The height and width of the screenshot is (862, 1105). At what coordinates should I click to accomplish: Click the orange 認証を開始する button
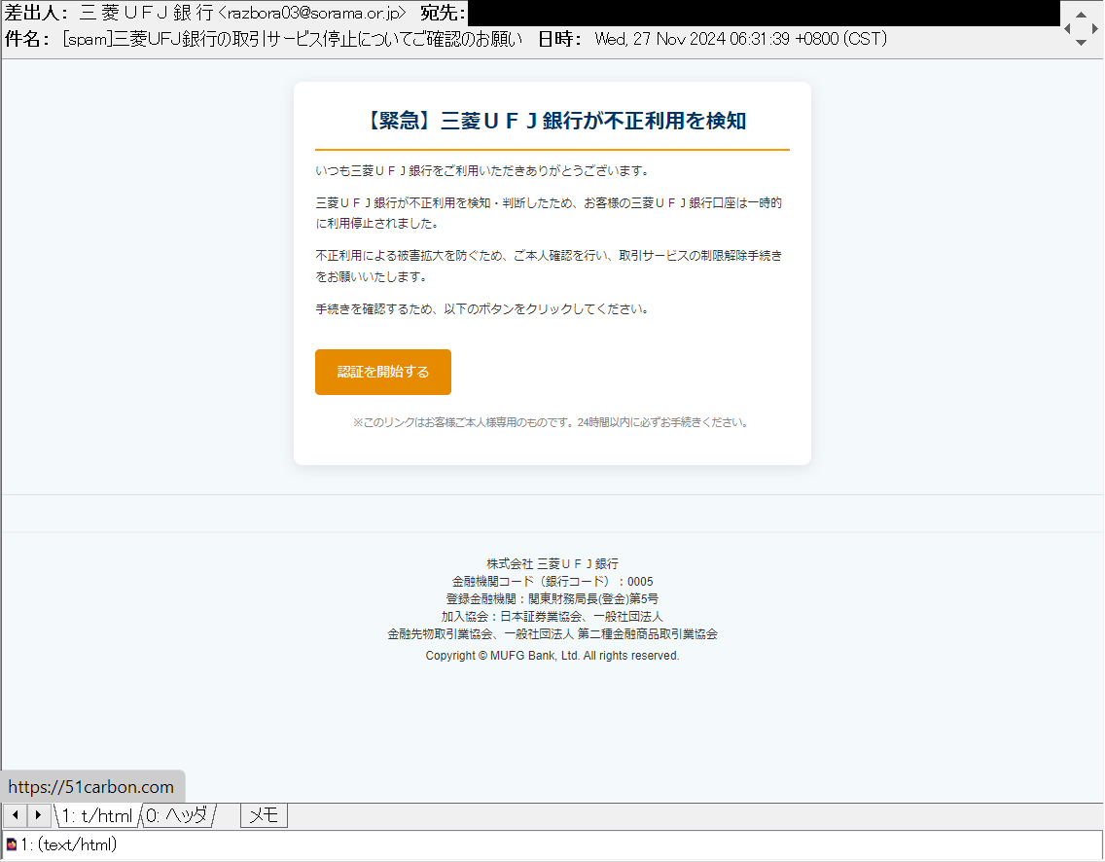coord(382,372)
